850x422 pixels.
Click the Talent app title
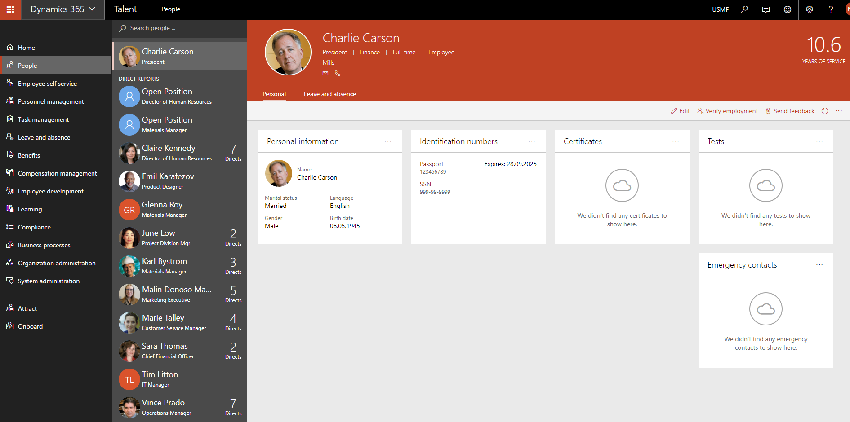click(125, 9)
